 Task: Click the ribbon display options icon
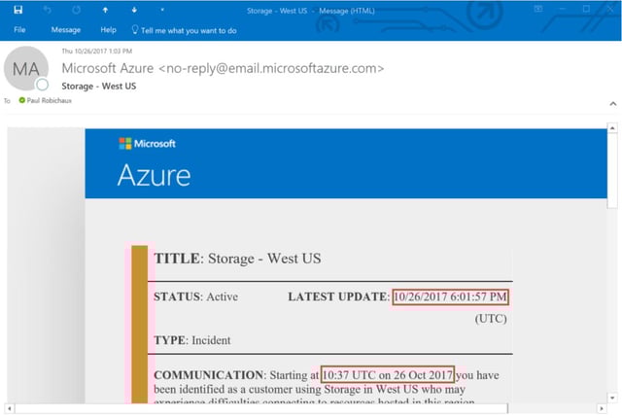537,9
